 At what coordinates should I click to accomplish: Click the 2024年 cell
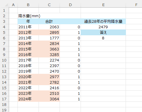pos(28,99)
